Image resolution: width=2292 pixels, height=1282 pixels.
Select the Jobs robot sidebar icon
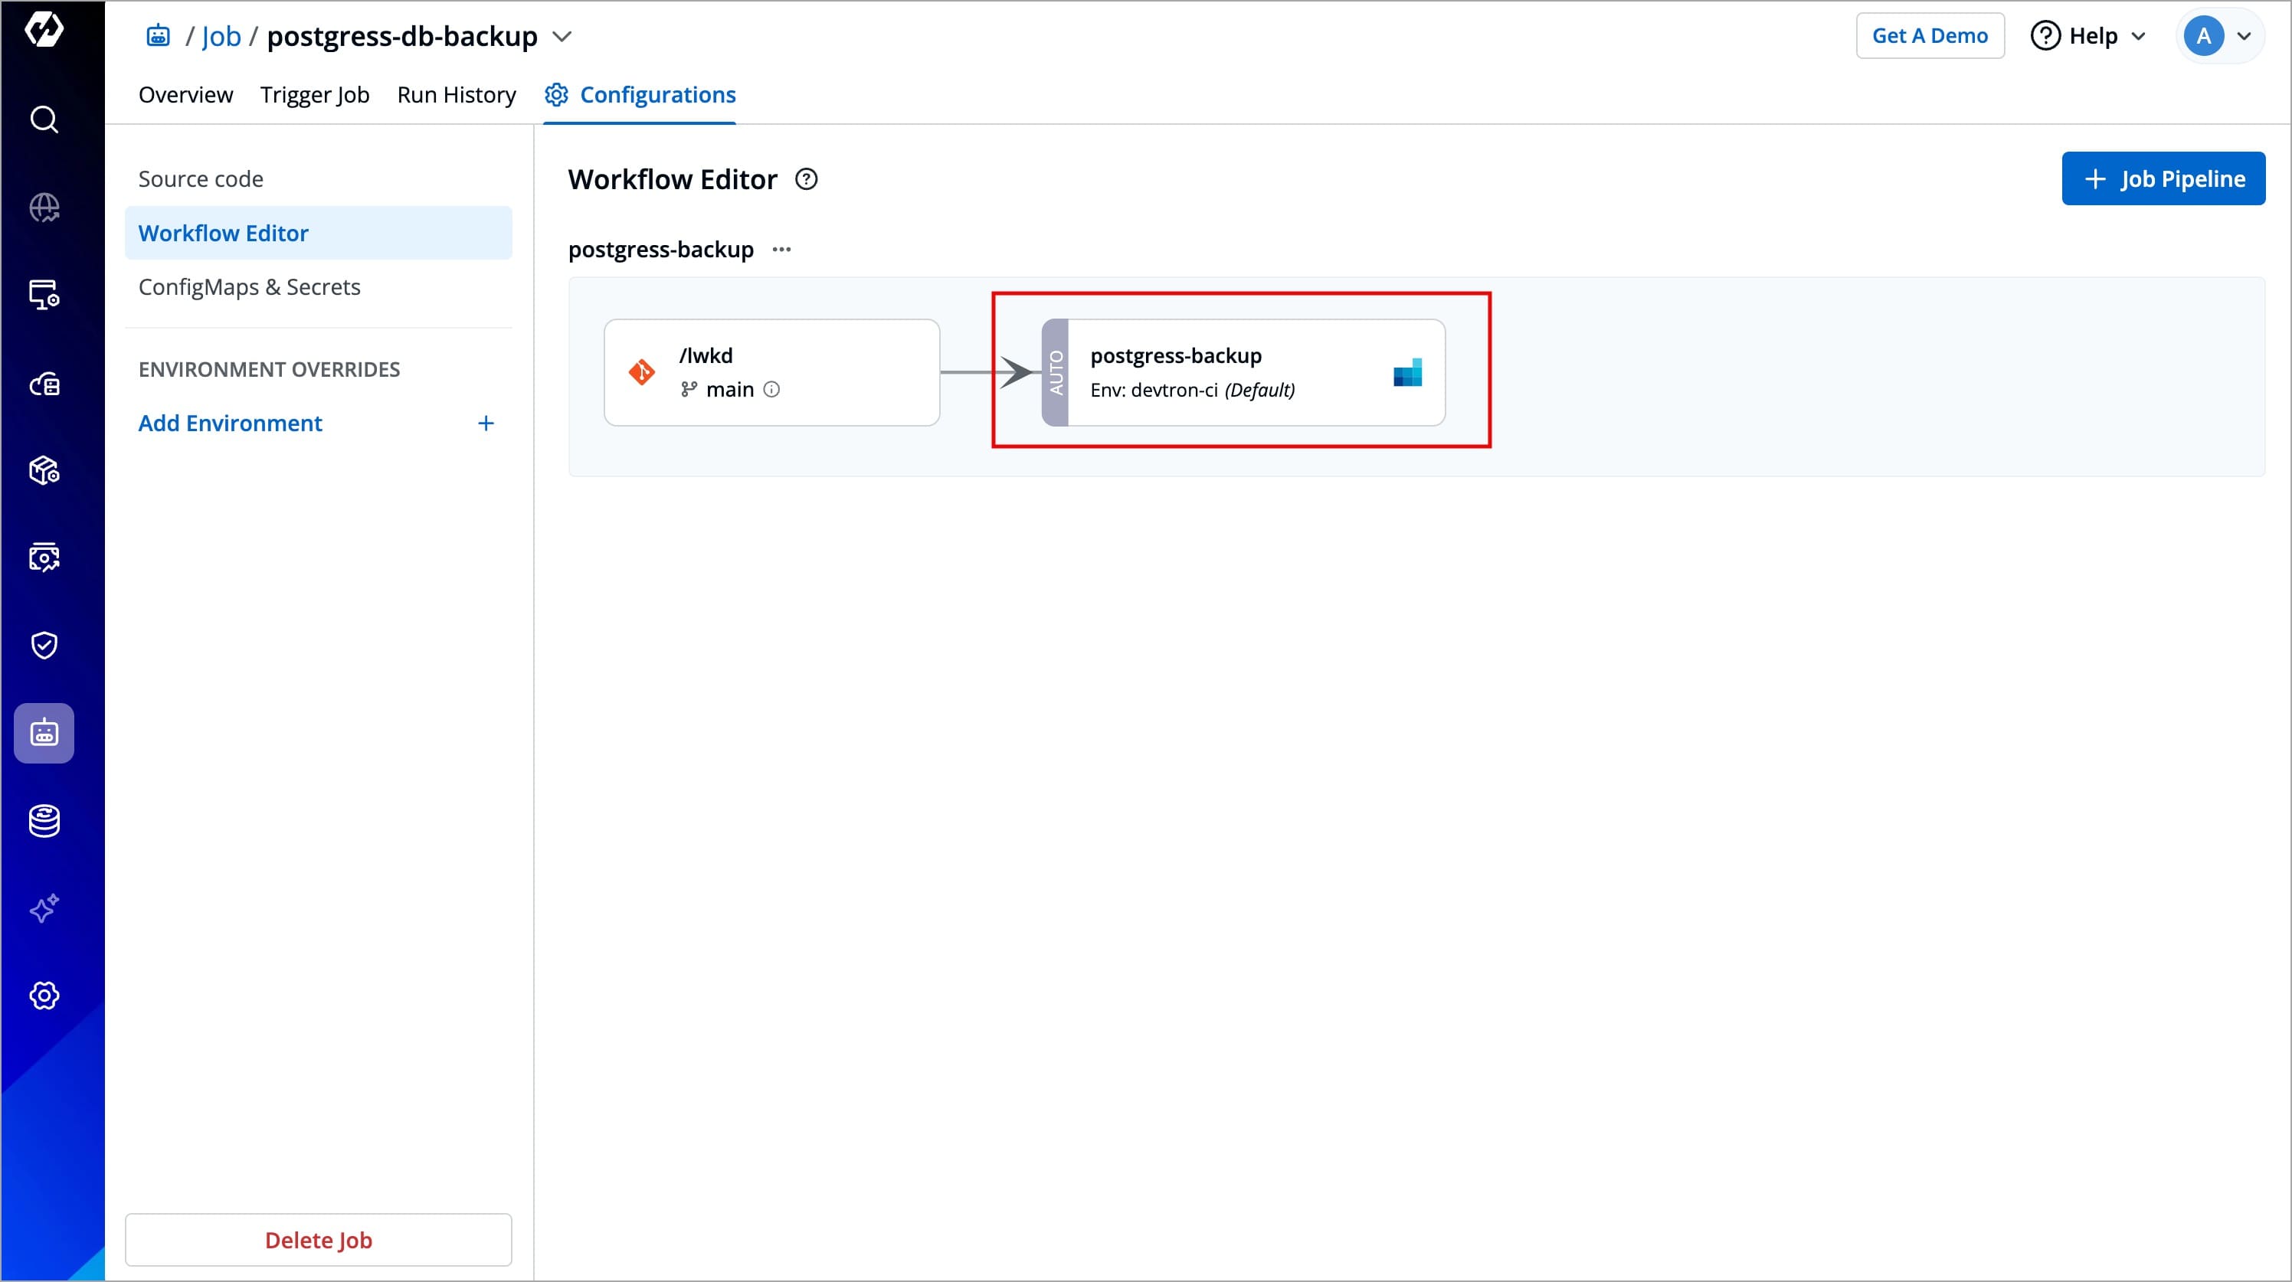[x=44, y=733]
